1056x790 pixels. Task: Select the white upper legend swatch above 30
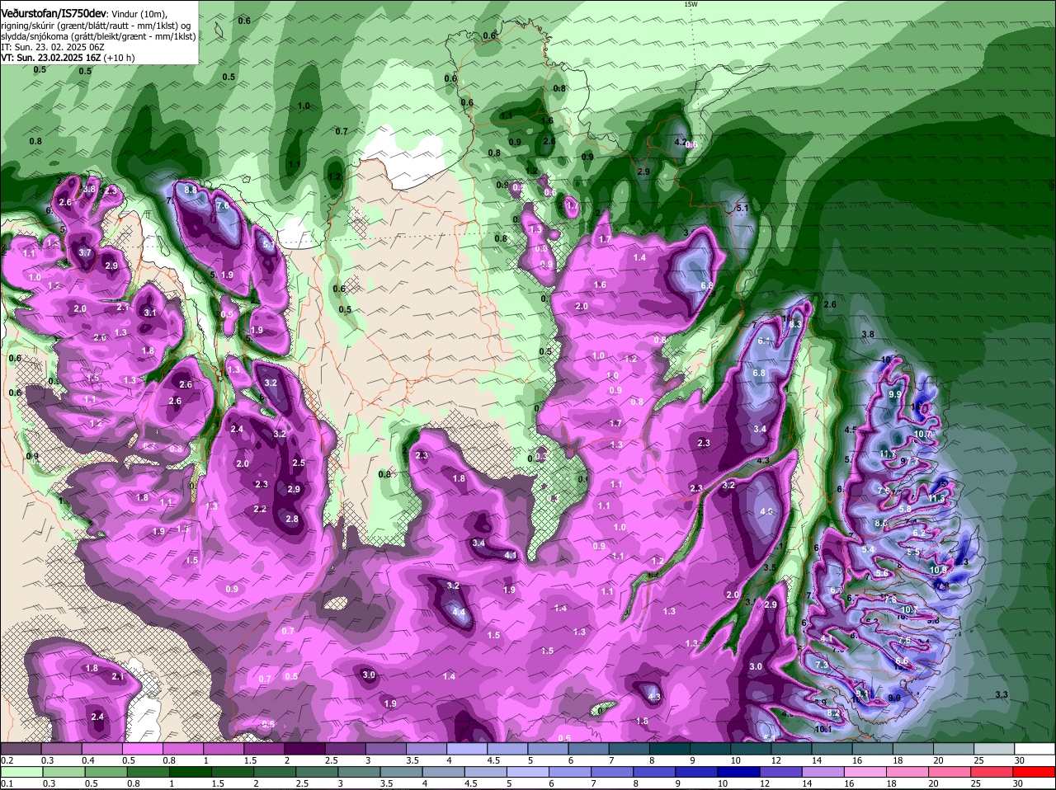[1036, 748]
